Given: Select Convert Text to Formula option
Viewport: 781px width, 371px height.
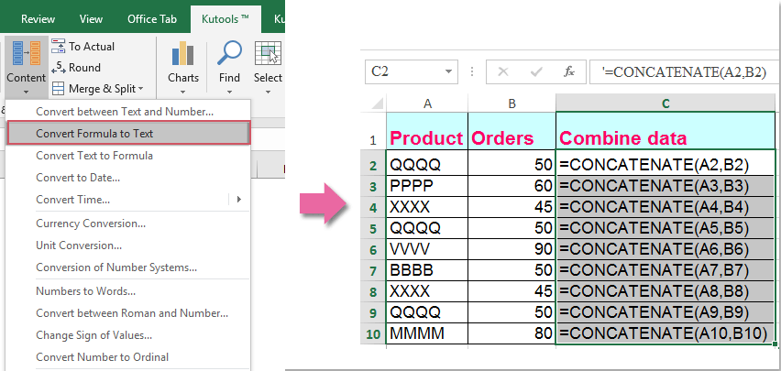Looking at the screenshot, I should point(94,155).
